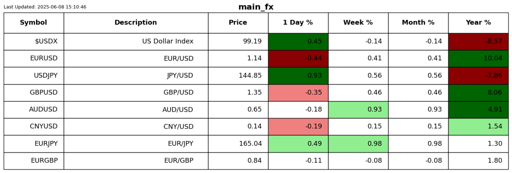This screenshot has height=173, width=512.
Task: Click the USDJPY price 144.85
Action: (x=250, y=76)
